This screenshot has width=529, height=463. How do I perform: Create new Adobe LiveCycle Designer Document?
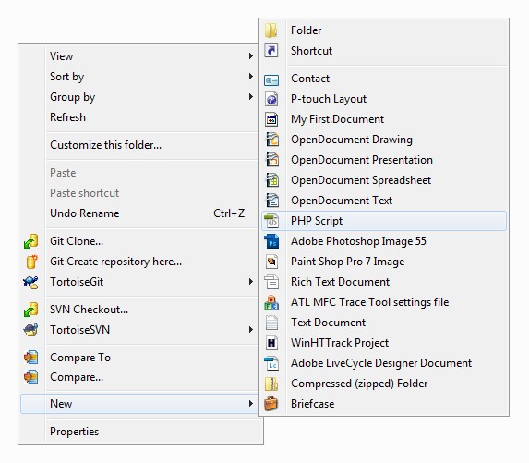tap(384, 363)
